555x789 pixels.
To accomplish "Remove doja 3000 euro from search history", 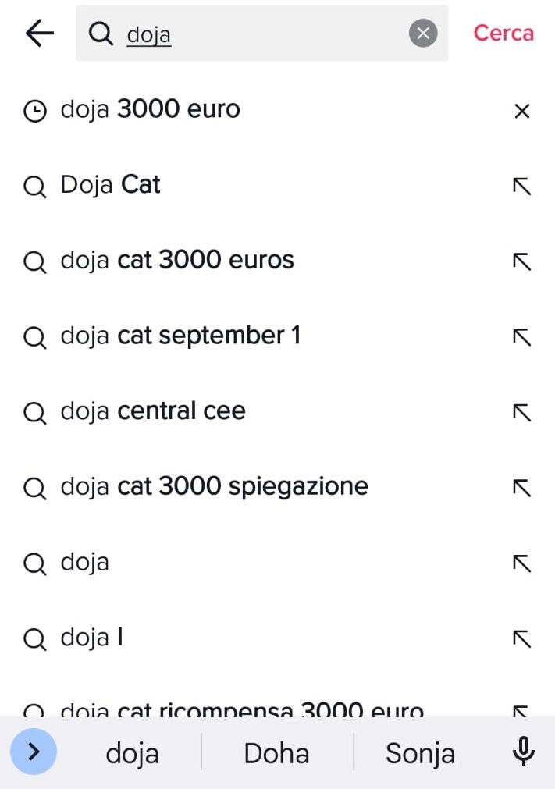I will [521, 110].
